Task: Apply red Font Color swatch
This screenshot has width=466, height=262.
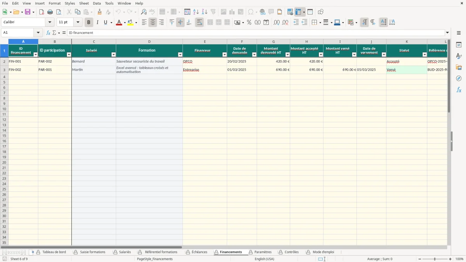Action: click(x=119, y=23)
